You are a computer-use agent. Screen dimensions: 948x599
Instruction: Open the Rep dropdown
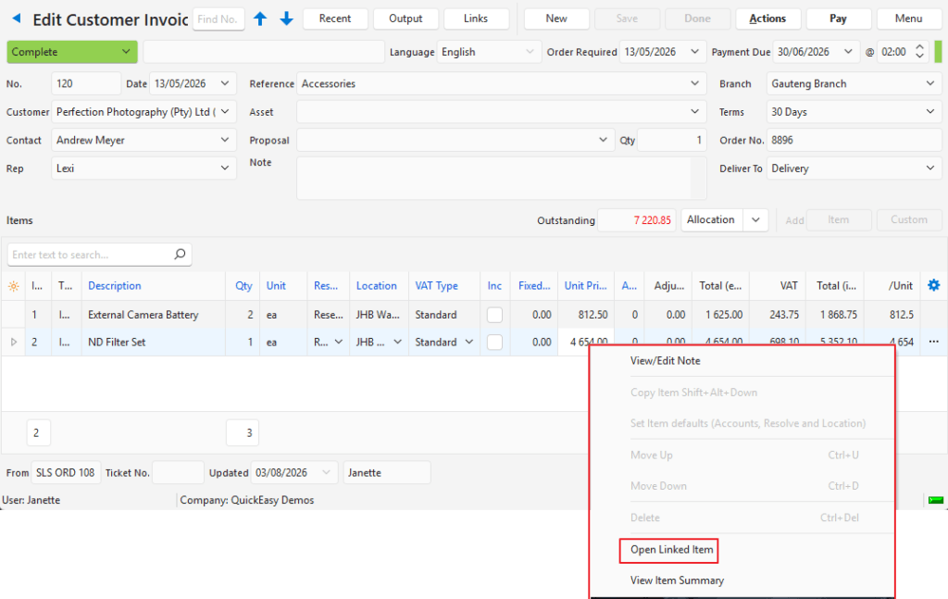tap(225, 168)
